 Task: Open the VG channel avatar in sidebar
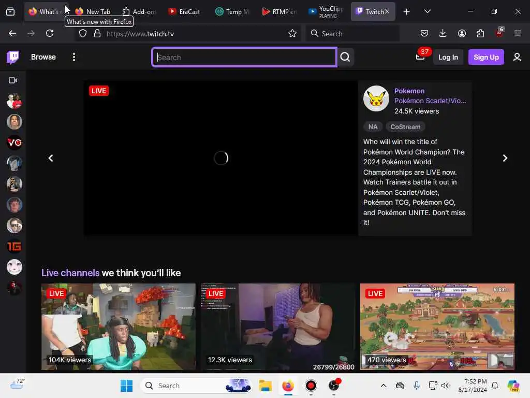(x=14, y=143)
